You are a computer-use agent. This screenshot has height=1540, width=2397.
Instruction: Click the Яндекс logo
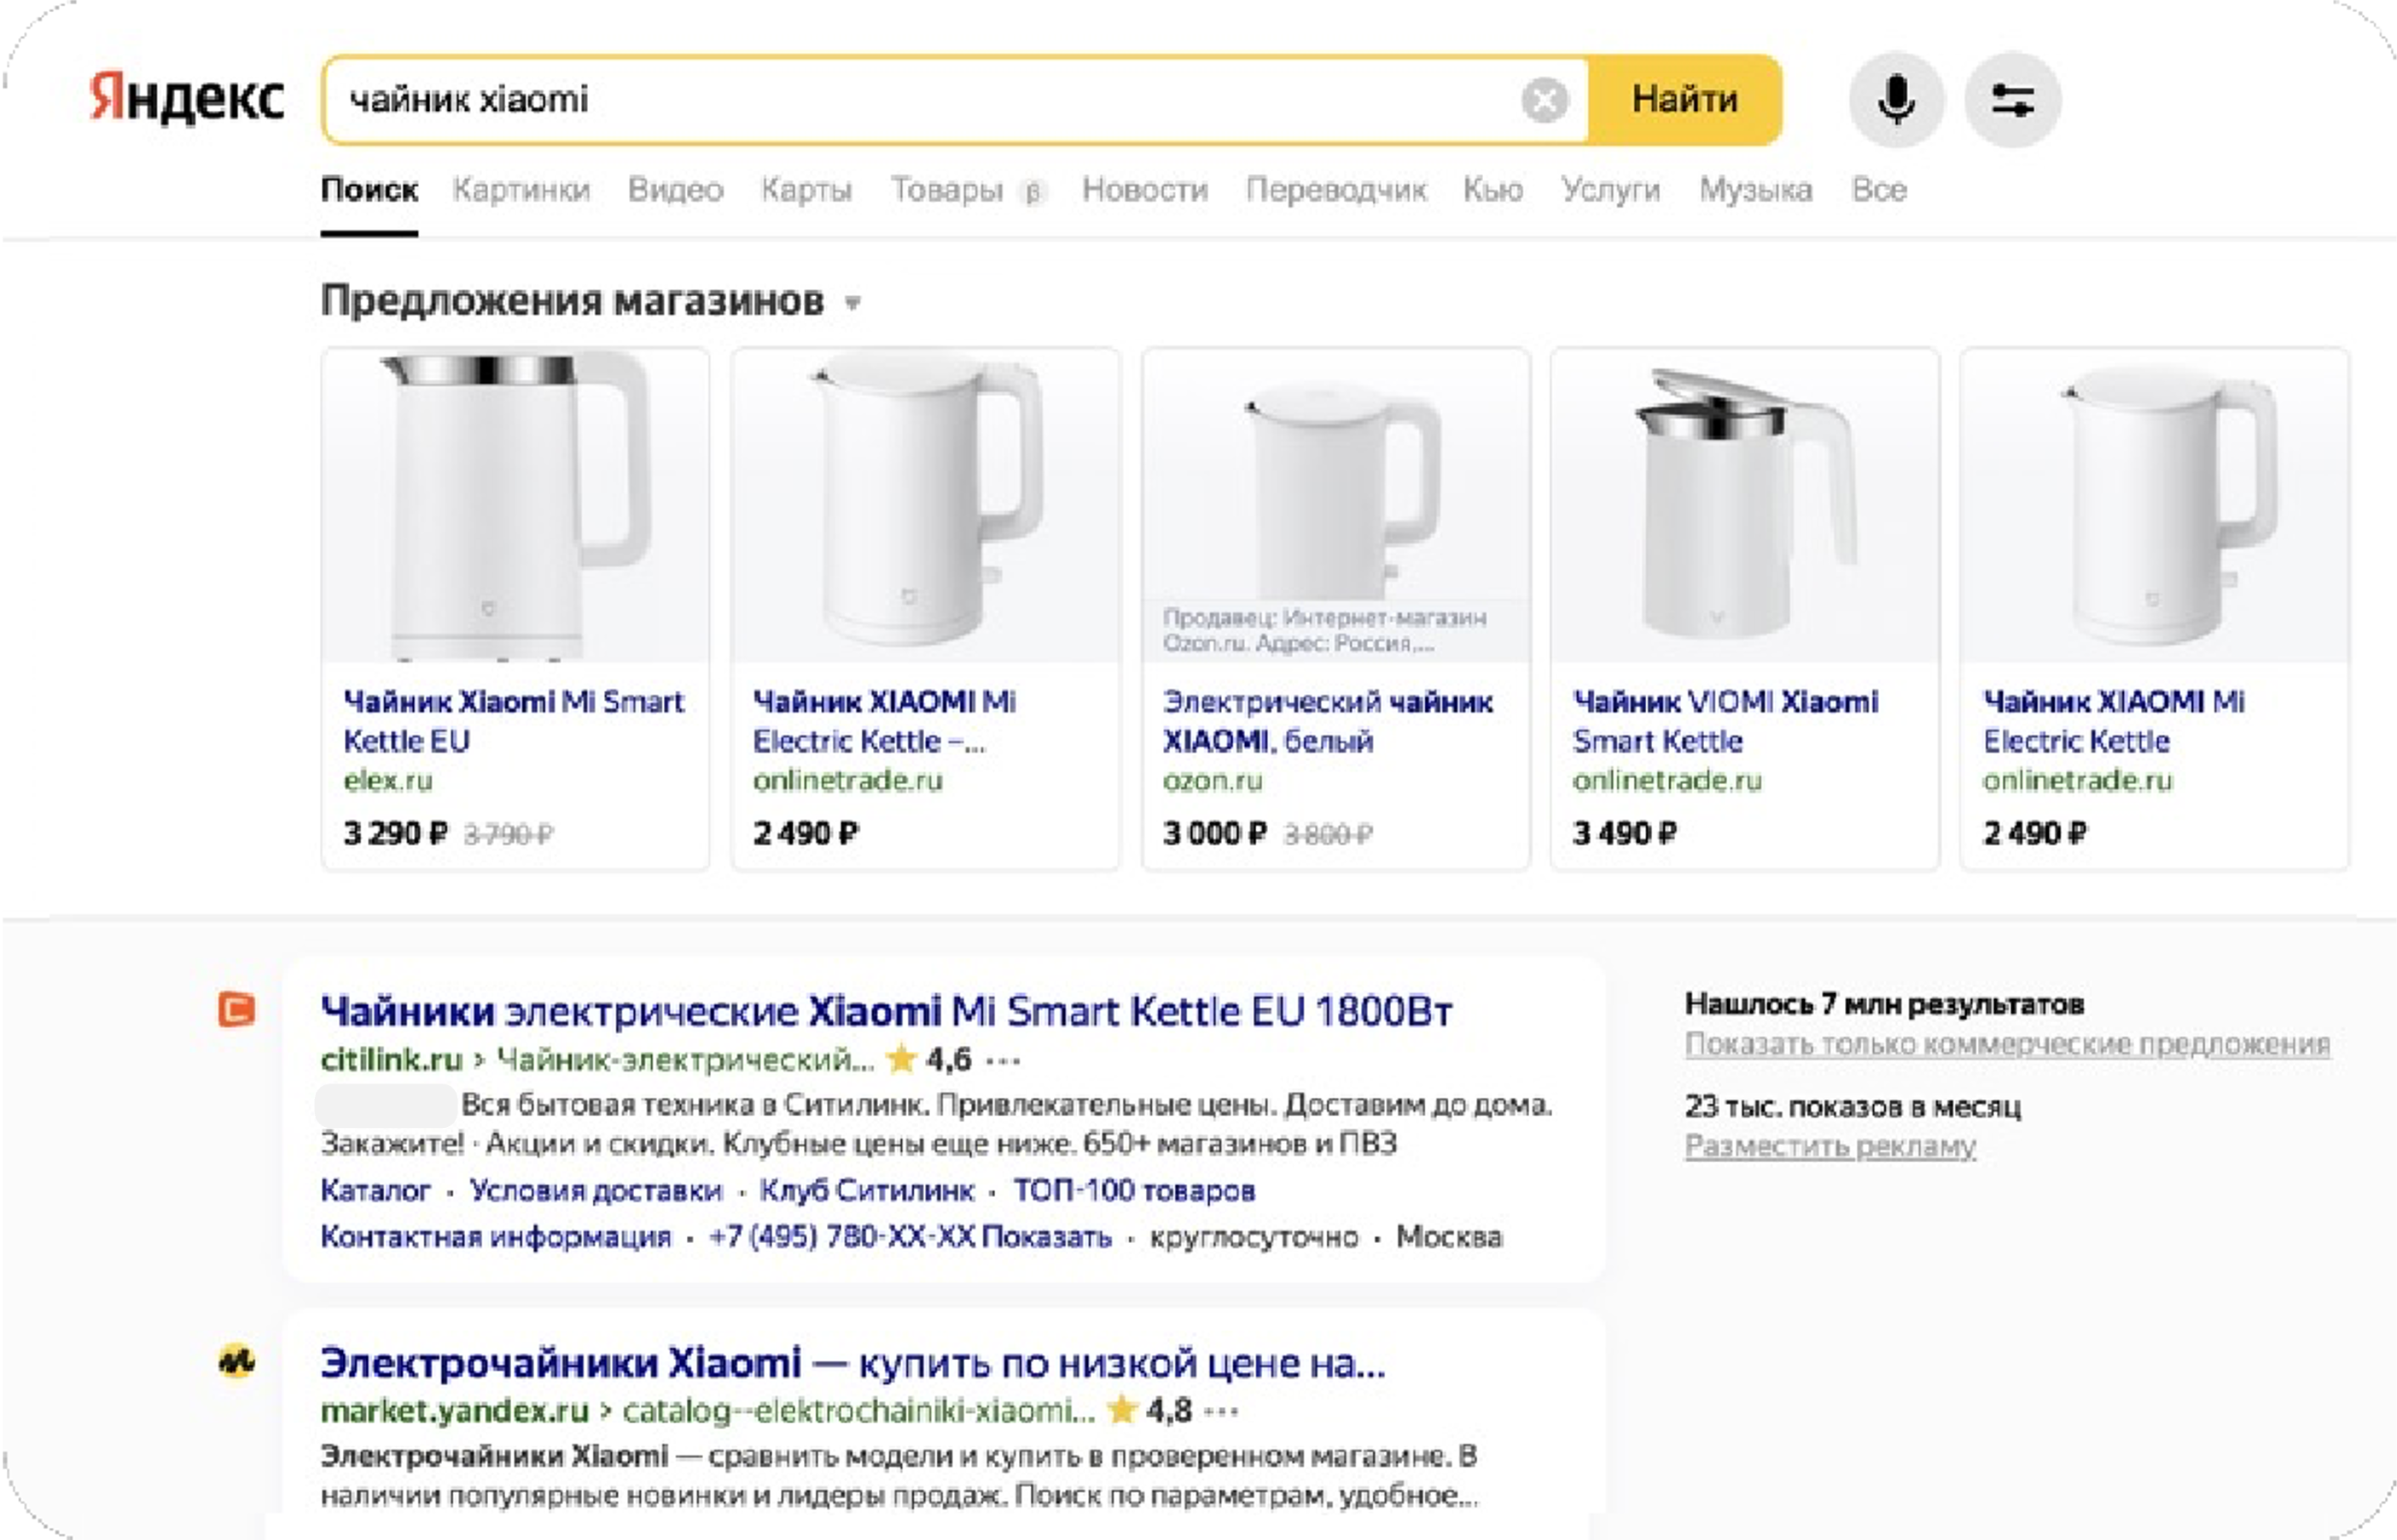[187, 98]
